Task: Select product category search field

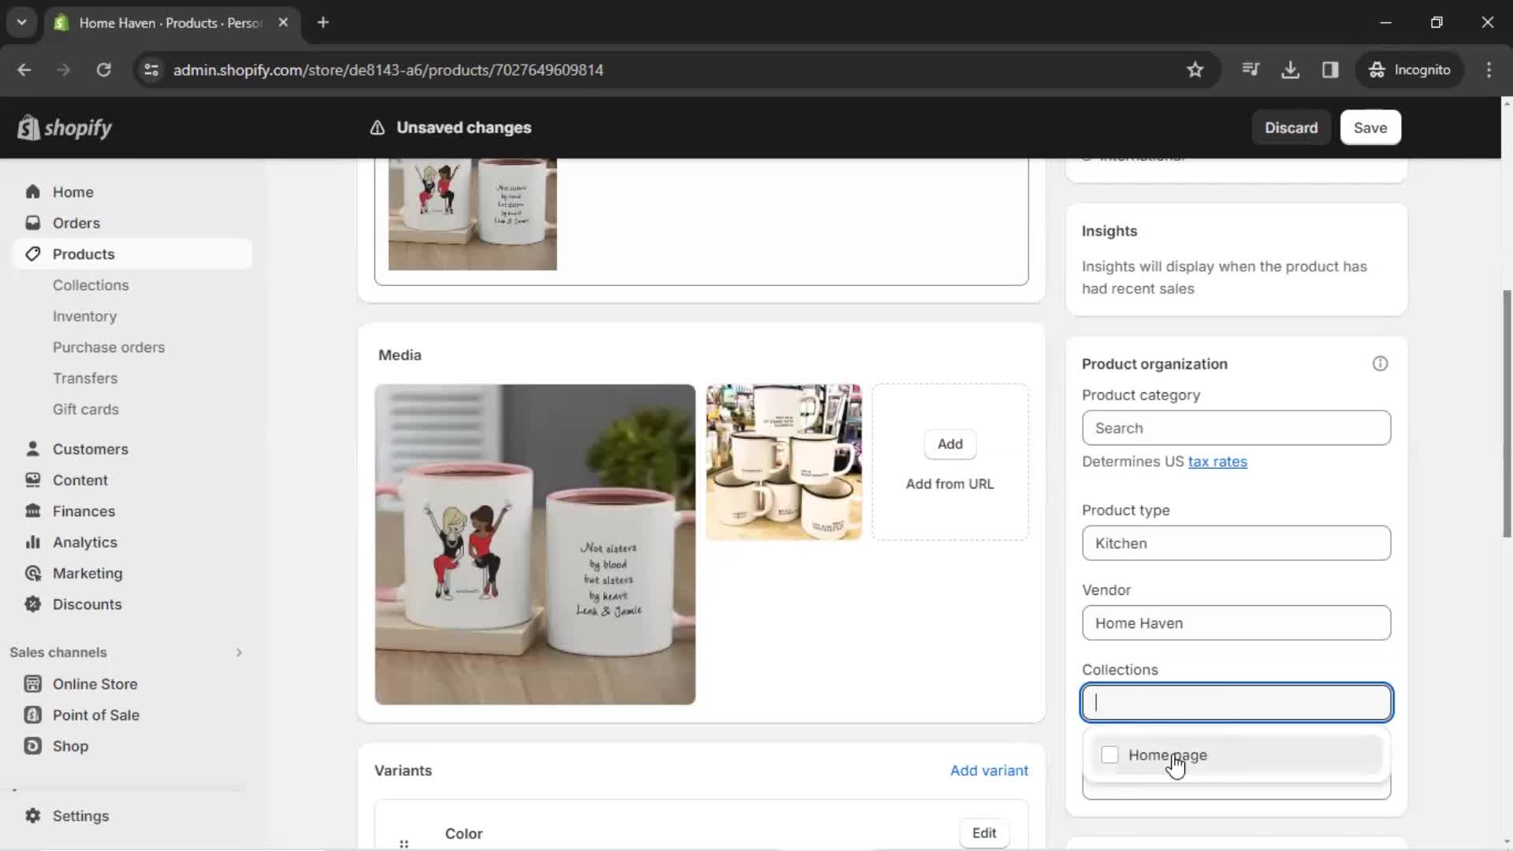Action: (1236, 428)
